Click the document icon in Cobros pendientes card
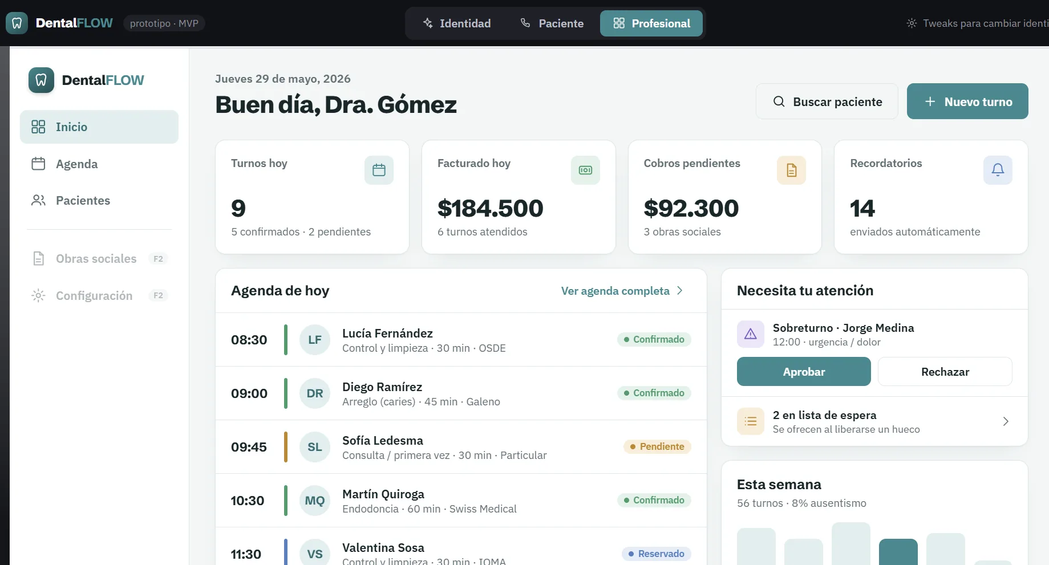The width and height of the screenshot is (1049, 565). pos(791,170)
